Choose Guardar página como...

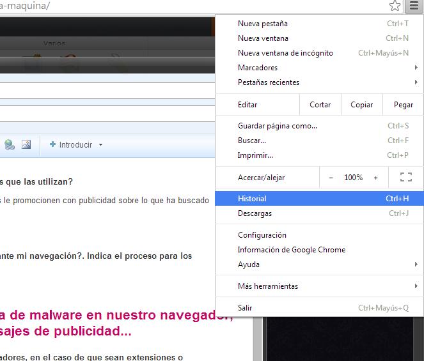coord(319,126)
